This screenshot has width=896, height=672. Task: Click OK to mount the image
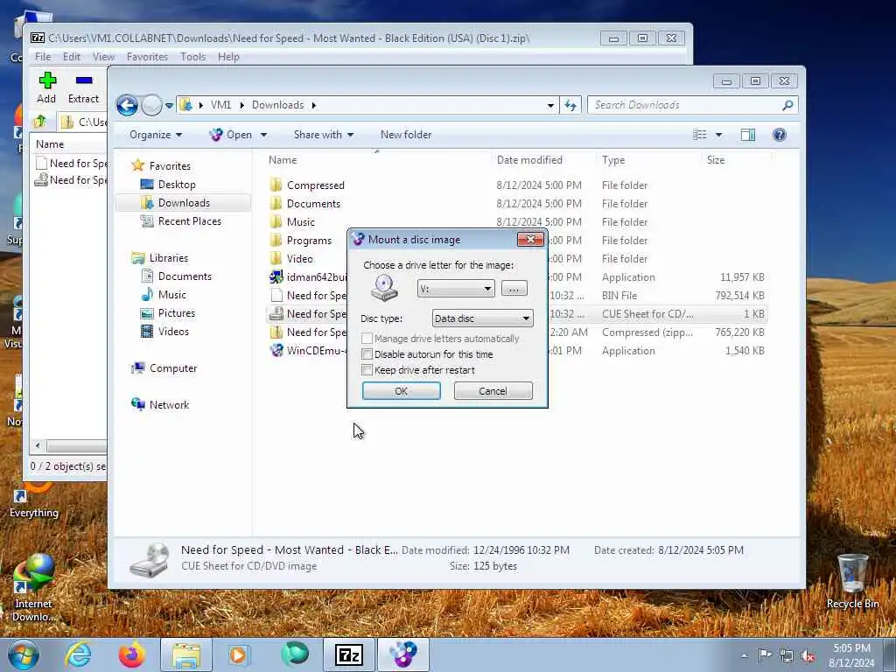click(401, 391)
